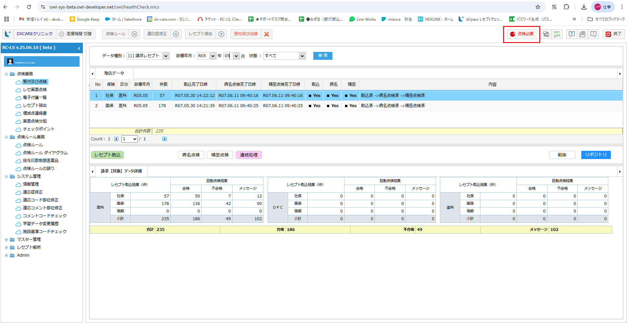Click the printer documents folder icon
The image size is (627, 323).
pyautogui.click(x=583, y=34)
